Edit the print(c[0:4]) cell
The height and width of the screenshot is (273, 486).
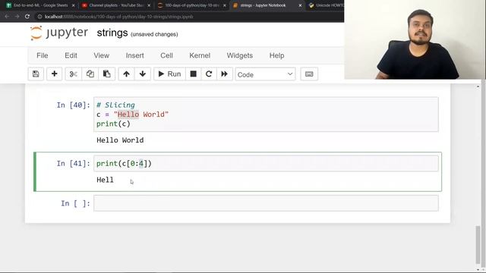pyautogui.click(x=266, y=164)
